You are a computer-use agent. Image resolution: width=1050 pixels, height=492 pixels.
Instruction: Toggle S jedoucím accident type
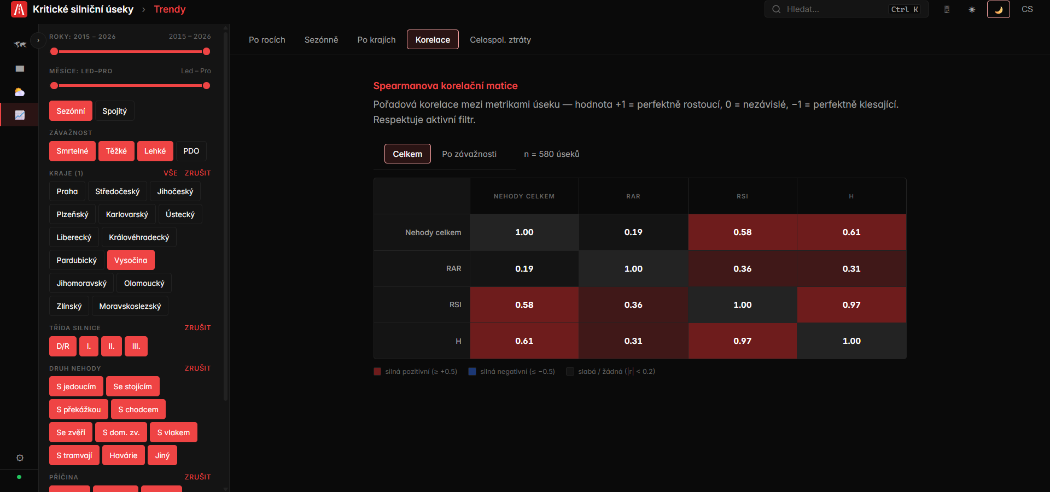(x=76, y=386)
